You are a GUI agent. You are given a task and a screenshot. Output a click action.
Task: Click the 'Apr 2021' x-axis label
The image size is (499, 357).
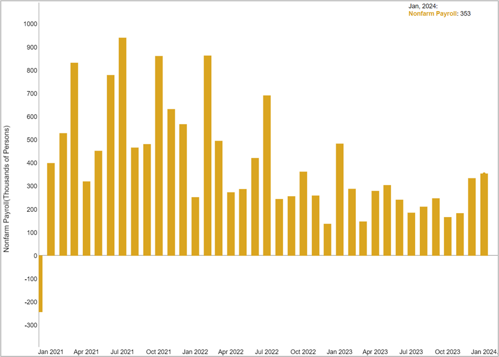pos(86,352)
